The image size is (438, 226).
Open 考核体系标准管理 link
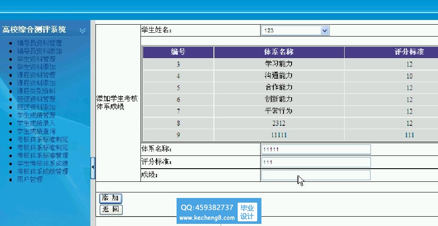pyautogui.click(x=42, y=155)
